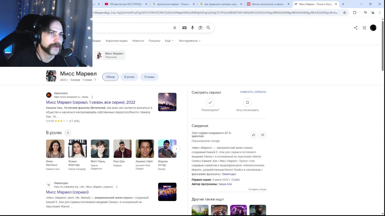Click the США country link
Screen dimensions: 385x216
236,180
